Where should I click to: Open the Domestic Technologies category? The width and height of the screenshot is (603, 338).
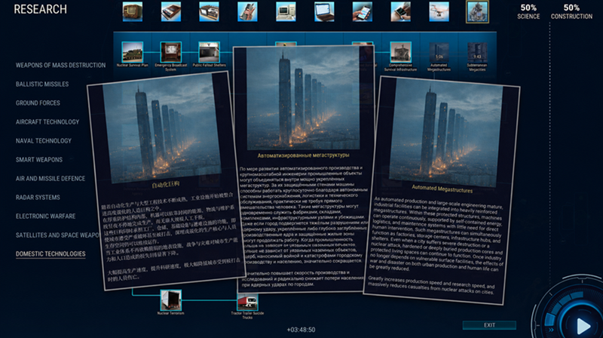[51, 253]
